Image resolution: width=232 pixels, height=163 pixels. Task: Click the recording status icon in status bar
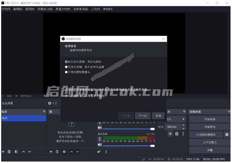[x=169, y=159]
